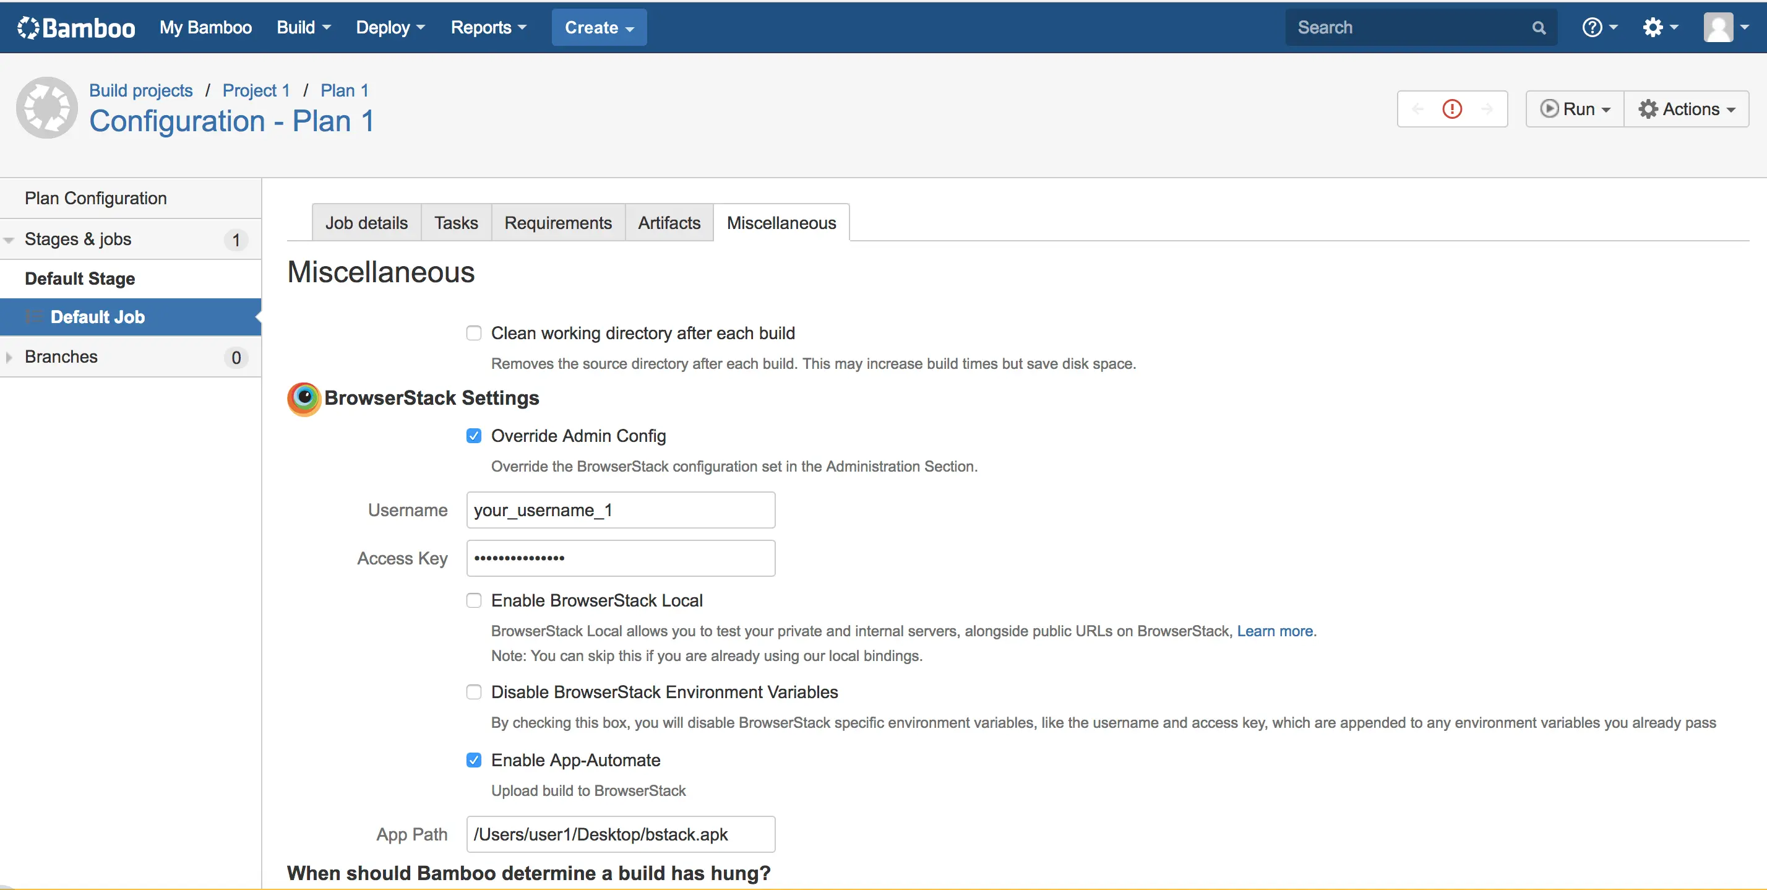Click the Bamboo logo icon

[x=29, y=27]
